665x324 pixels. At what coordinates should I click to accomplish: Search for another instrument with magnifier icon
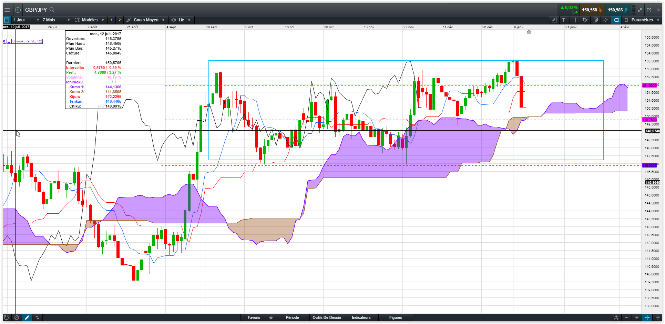click(x=52, y=10)
